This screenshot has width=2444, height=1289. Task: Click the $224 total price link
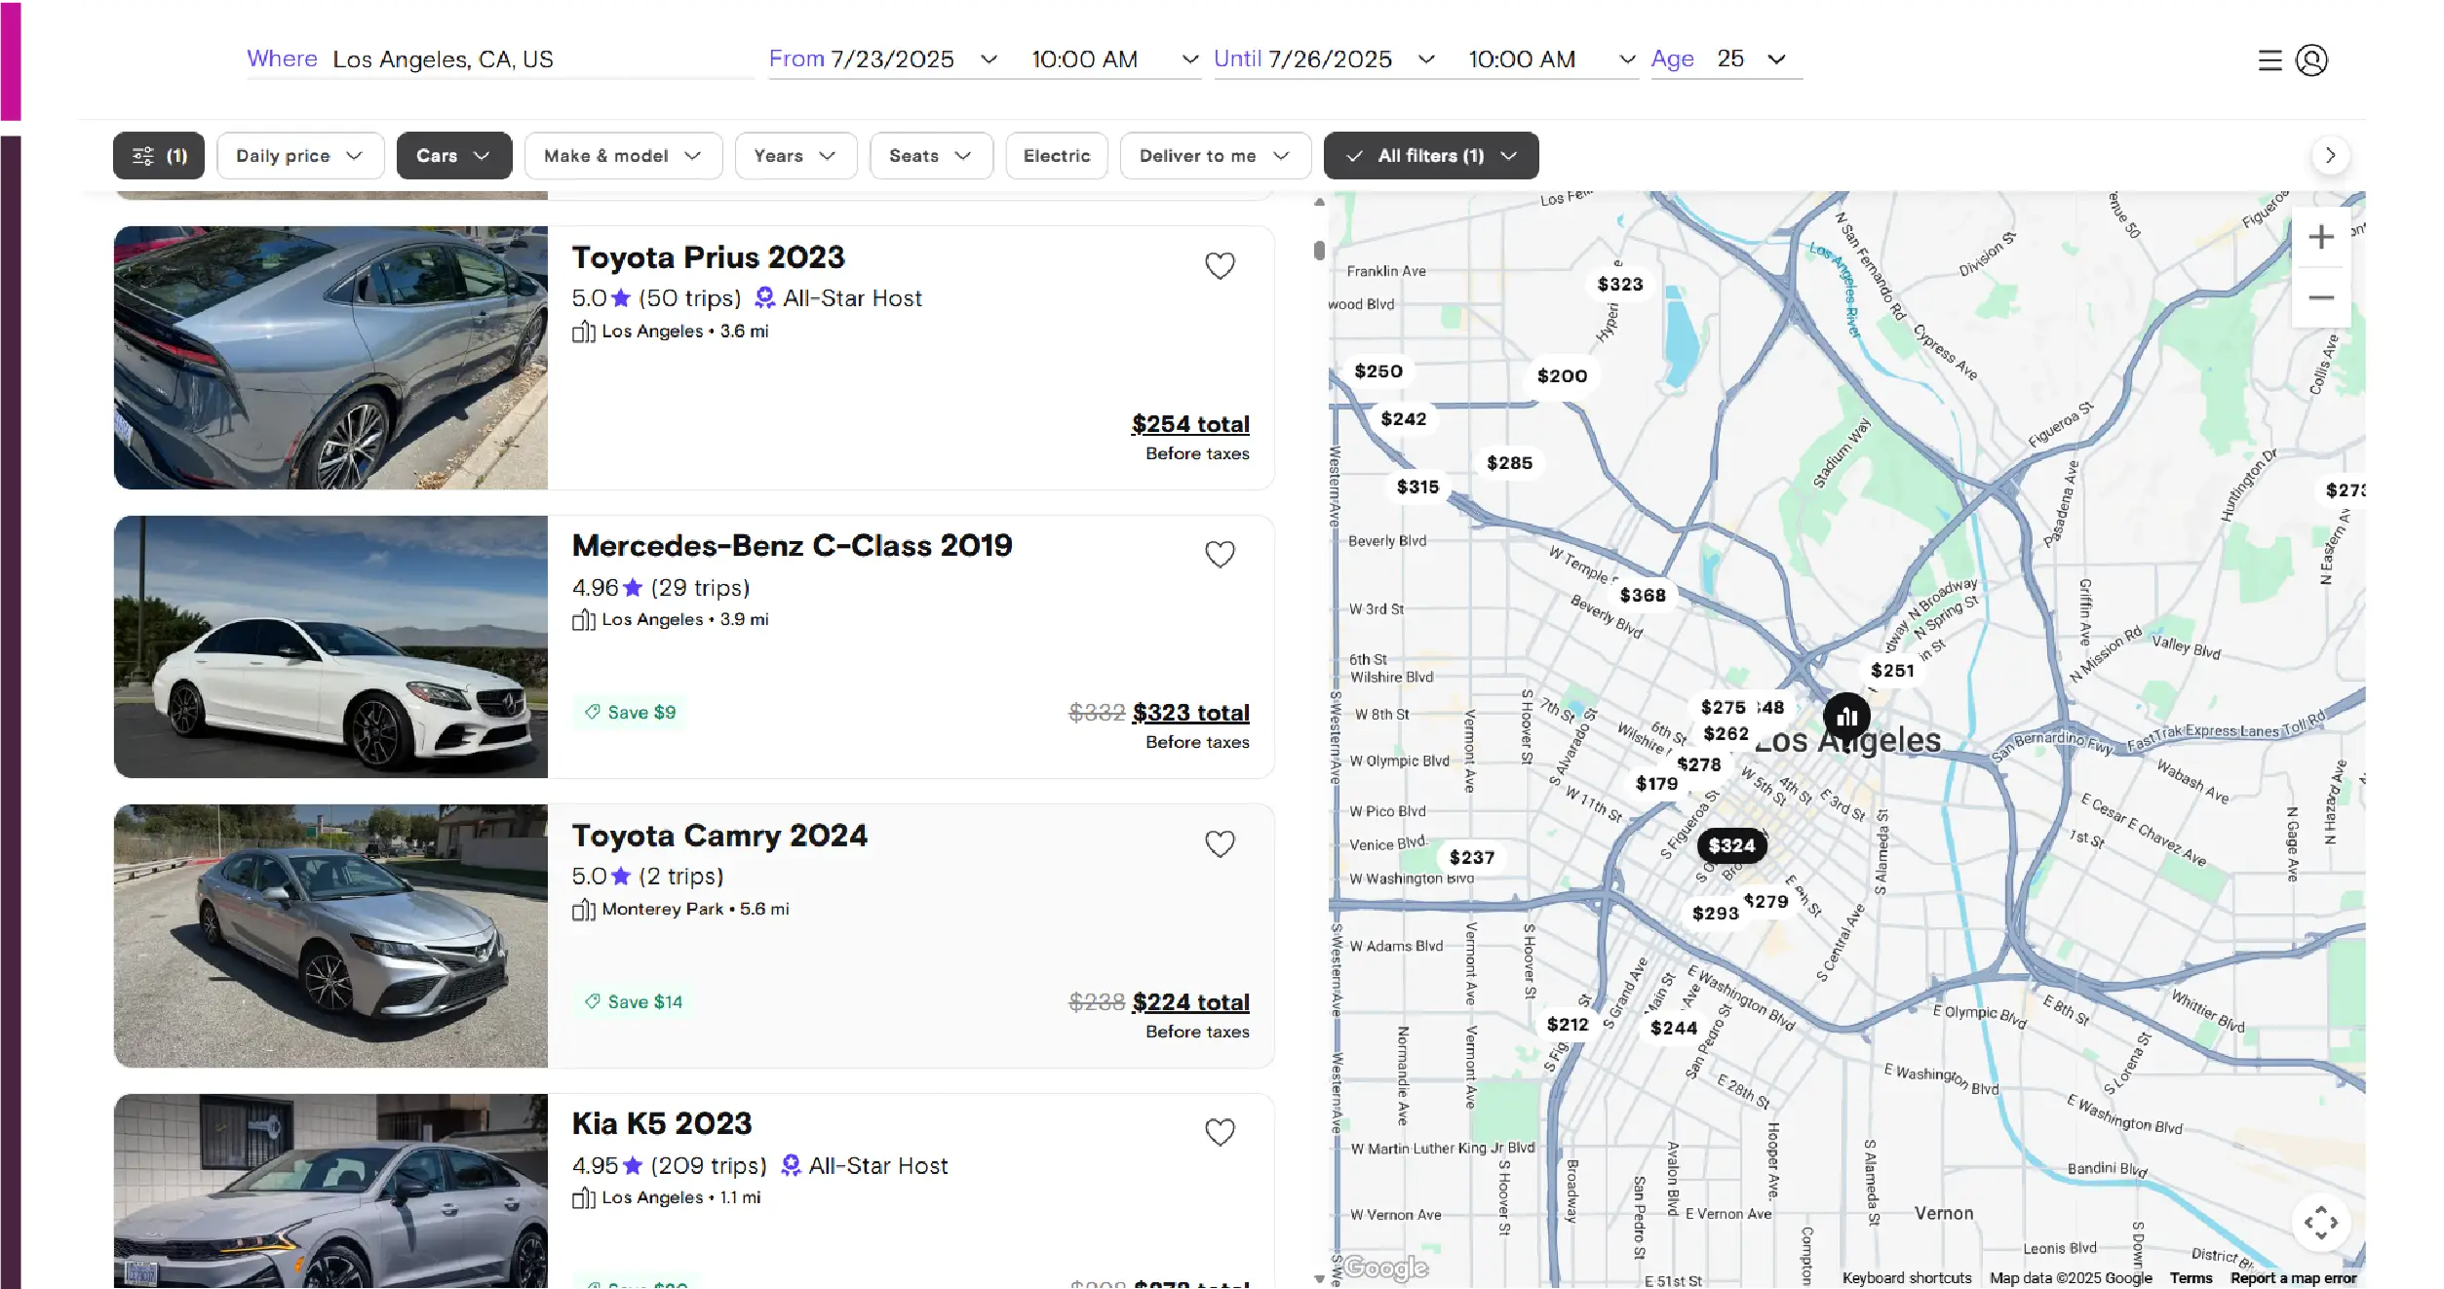(1190, 1002)
